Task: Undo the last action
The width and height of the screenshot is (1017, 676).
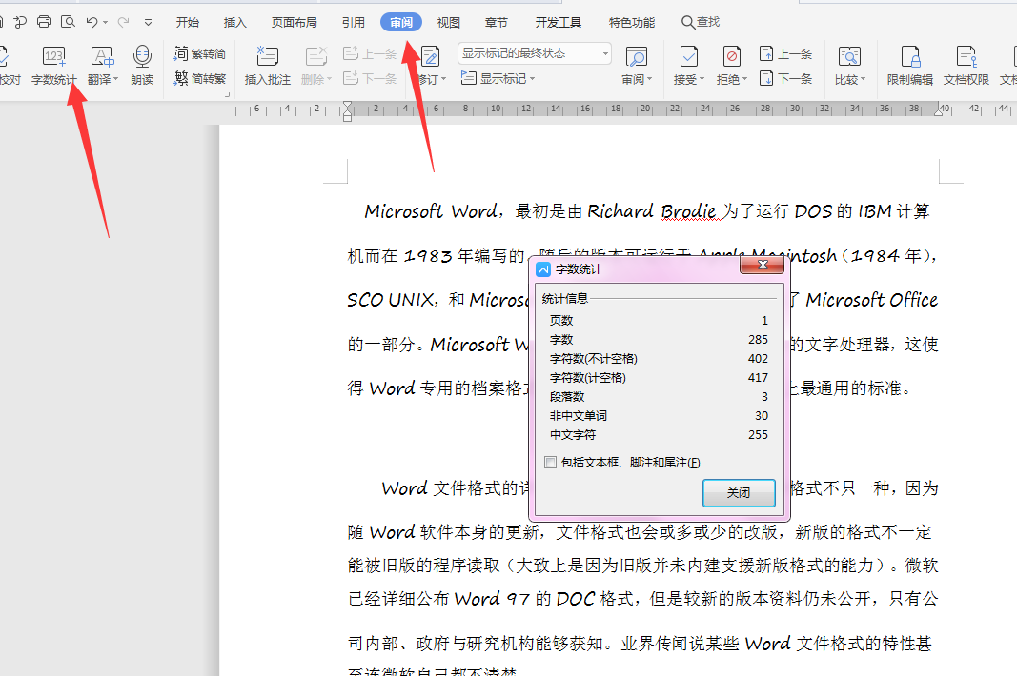Action: pyautogui.click(x=92, y=22)
